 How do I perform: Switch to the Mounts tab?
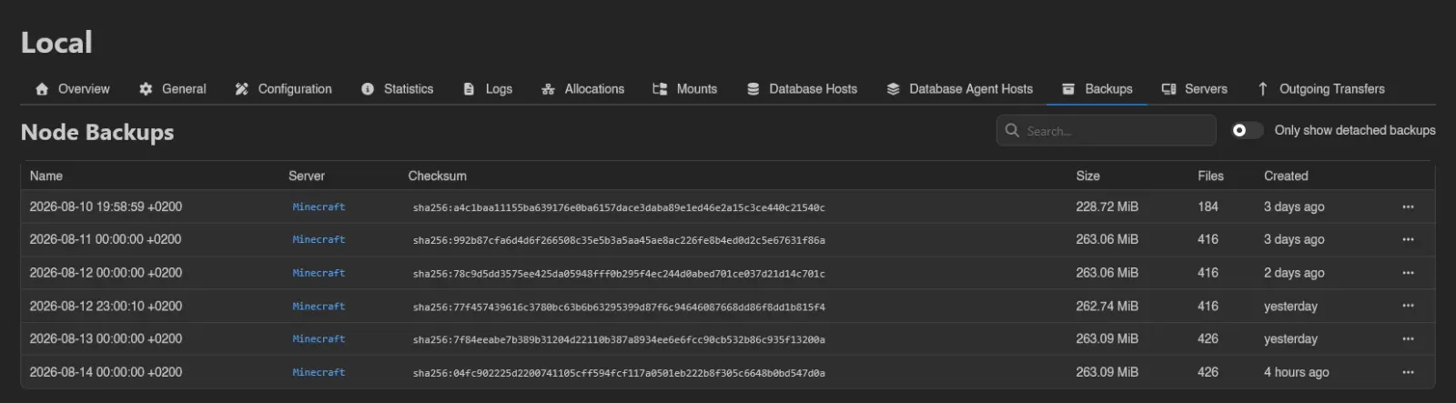[x=685, y=89]
